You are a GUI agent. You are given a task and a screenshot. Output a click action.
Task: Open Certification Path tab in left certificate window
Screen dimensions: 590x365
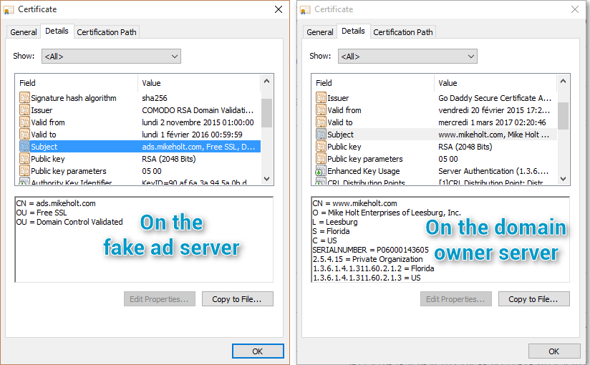107,32
